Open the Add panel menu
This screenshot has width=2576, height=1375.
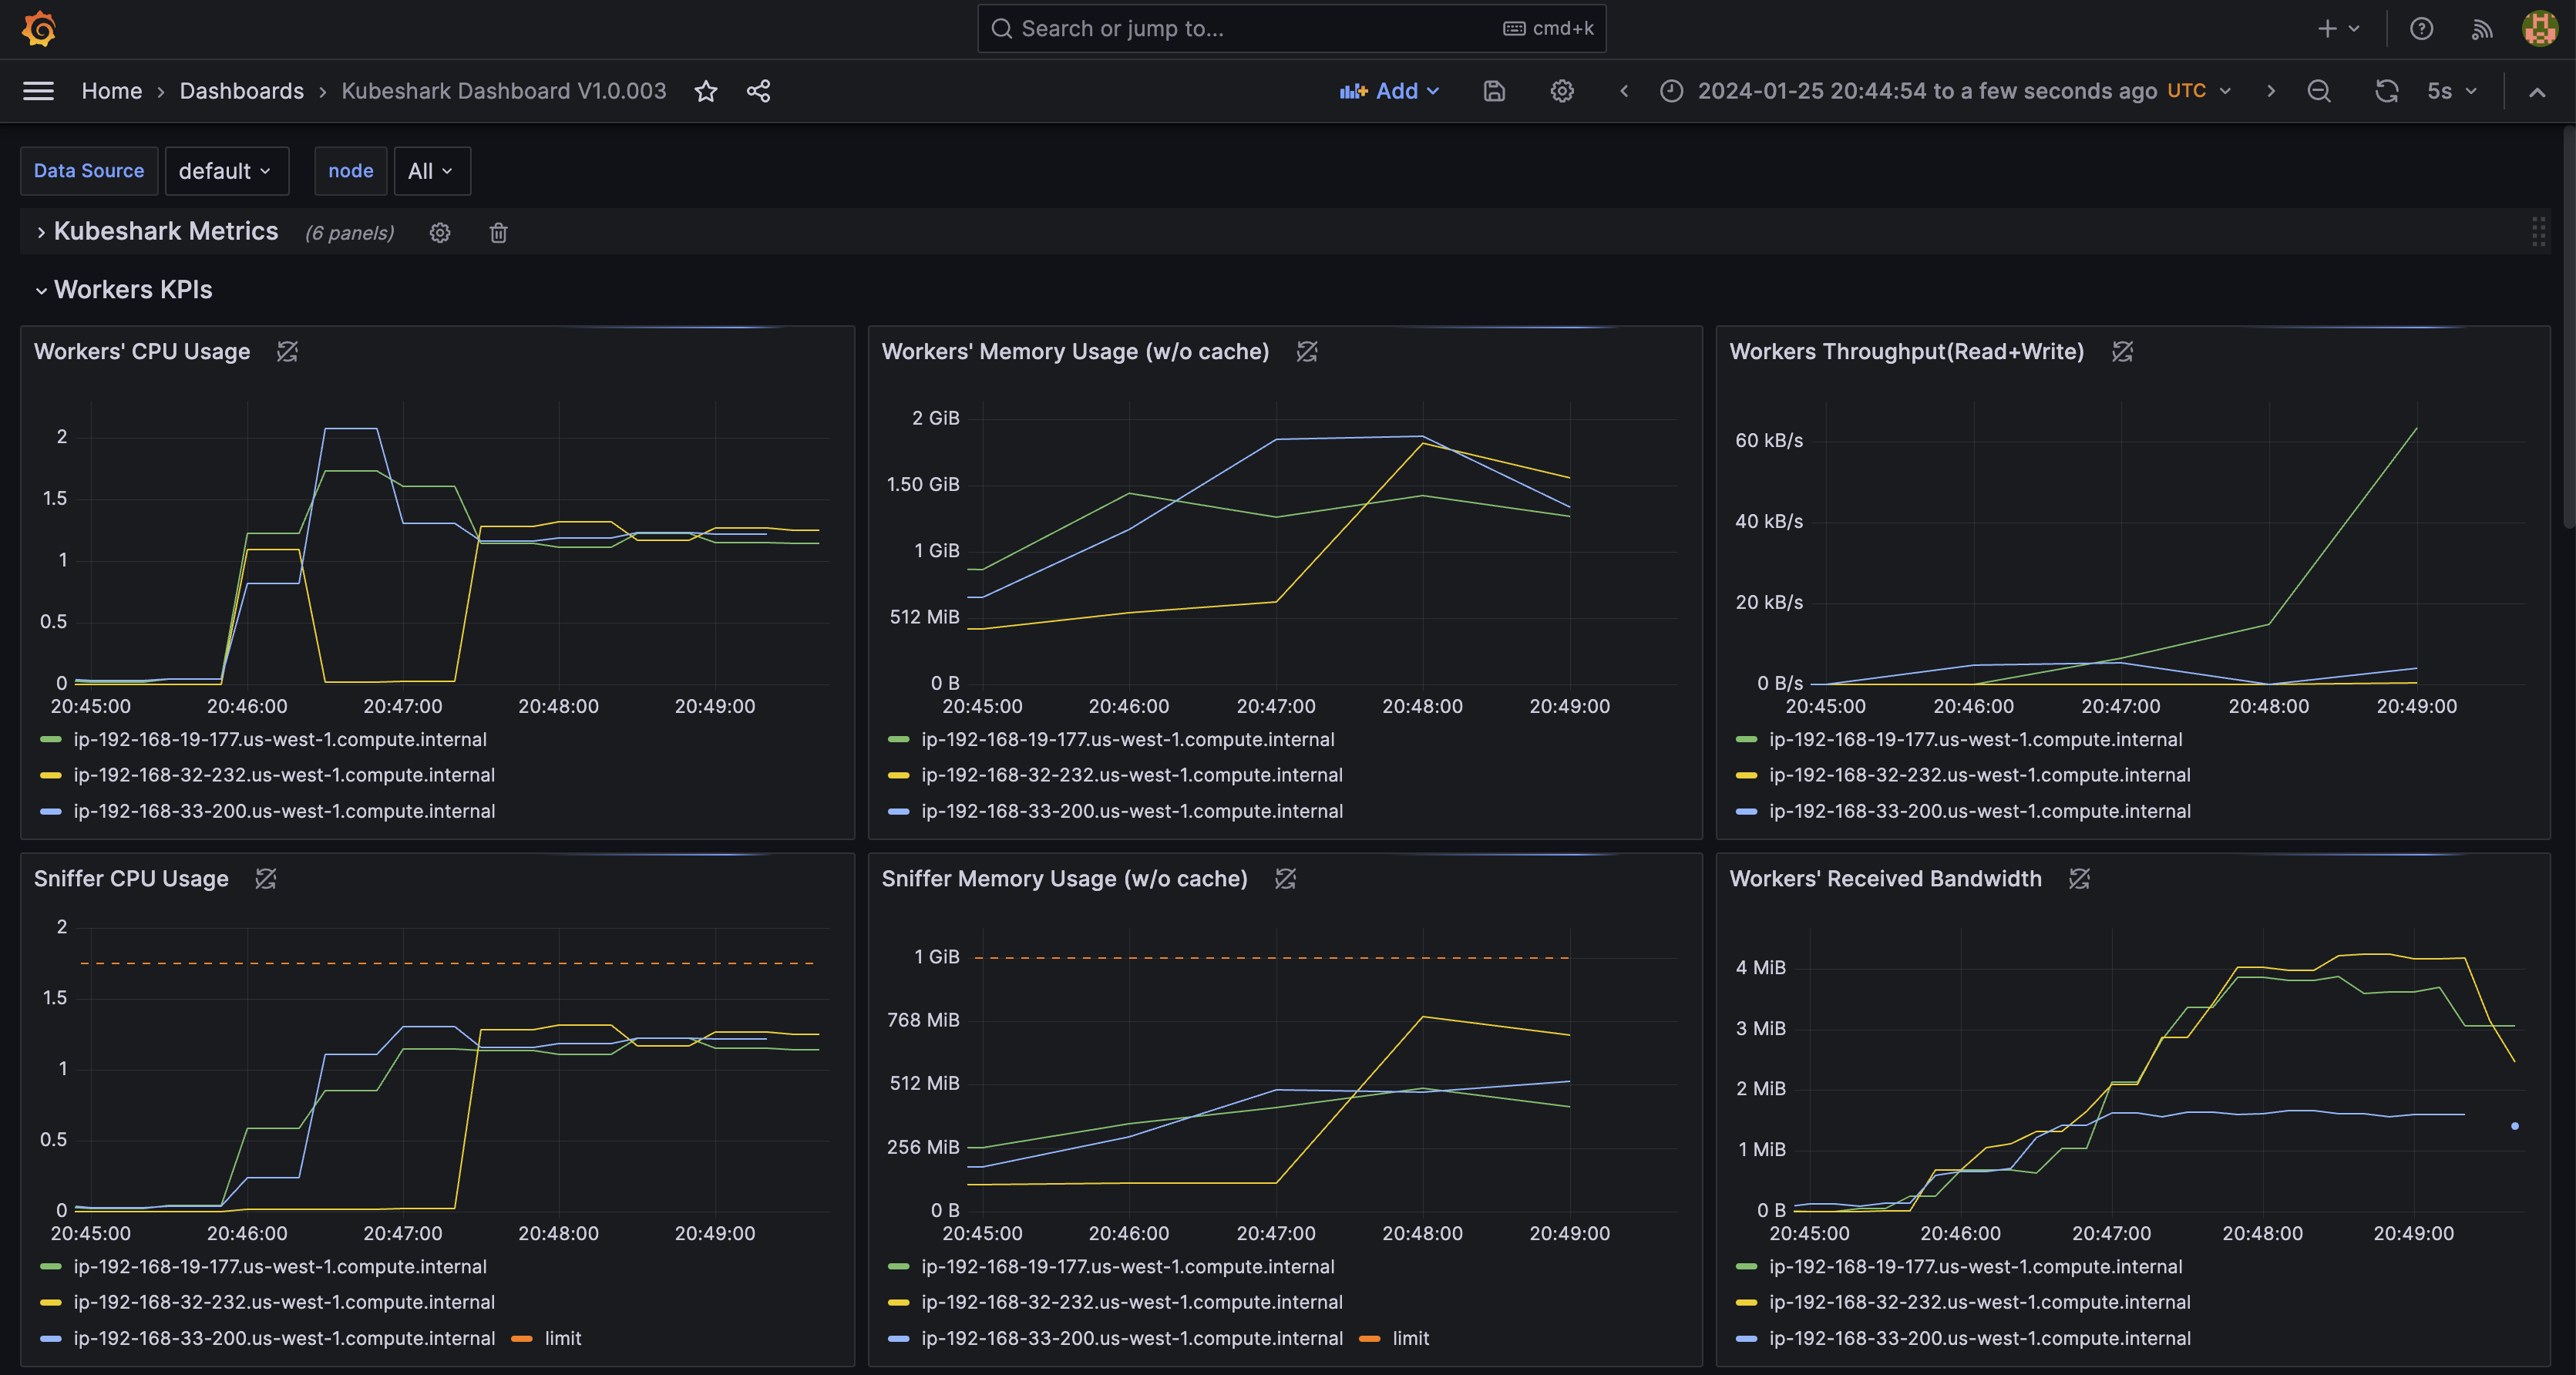[x=1390, y=91]
